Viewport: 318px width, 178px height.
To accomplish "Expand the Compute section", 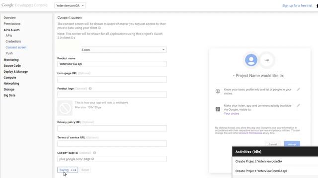I will 10,78.
